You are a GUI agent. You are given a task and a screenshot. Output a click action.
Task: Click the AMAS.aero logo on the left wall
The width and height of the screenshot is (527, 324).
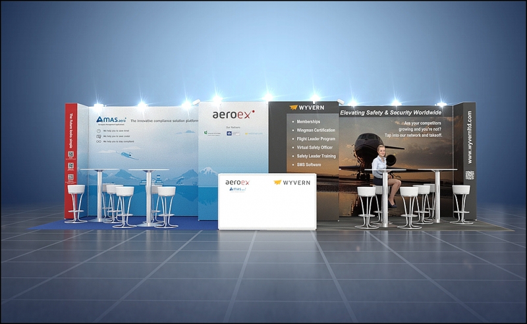pos(111,121)
